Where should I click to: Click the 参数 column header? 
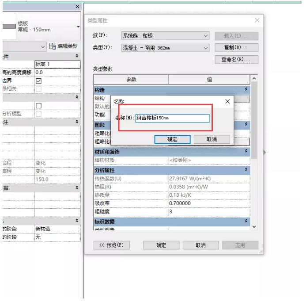(x=131, y=79)
